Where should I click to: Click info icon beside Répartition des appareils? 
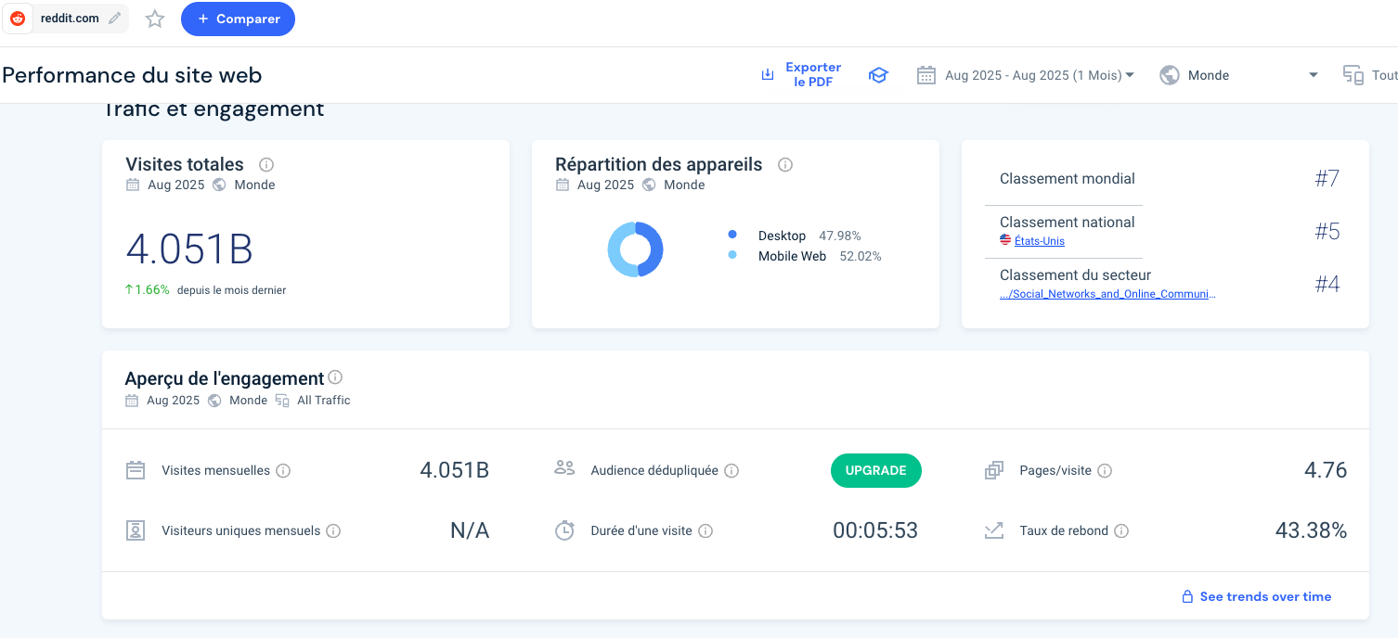785,165
